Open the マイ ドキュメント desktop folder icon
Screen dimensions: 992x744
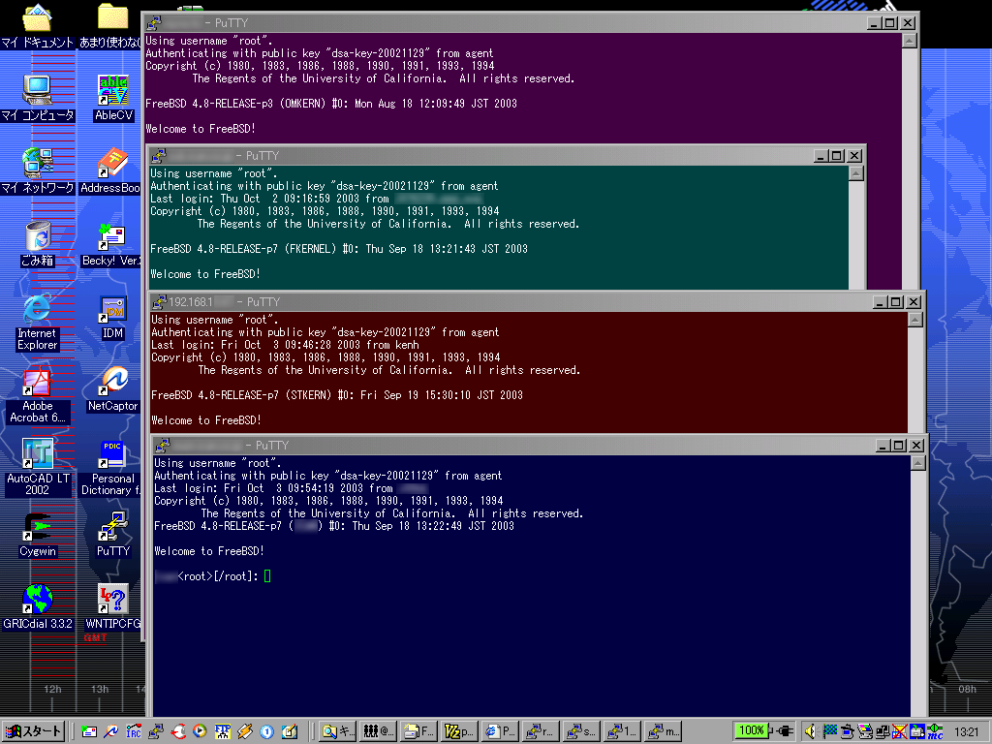point(38,17)
